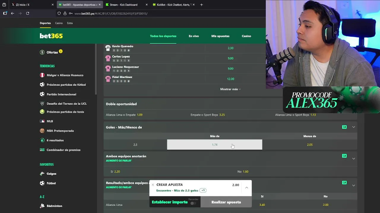Select Alianza Lima o Sport Boys 1.13
Screen dimensions: 380x213
tap(295, 115)
